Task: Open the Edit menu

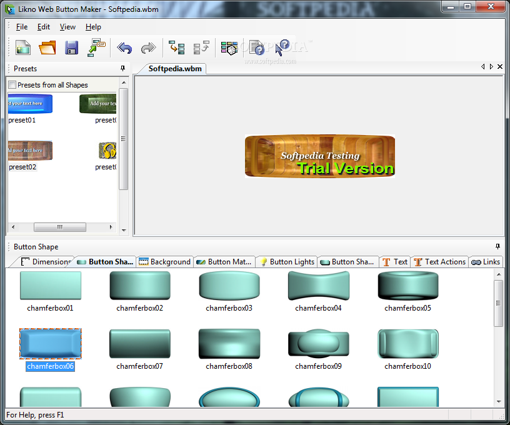Action: (44, 27)
